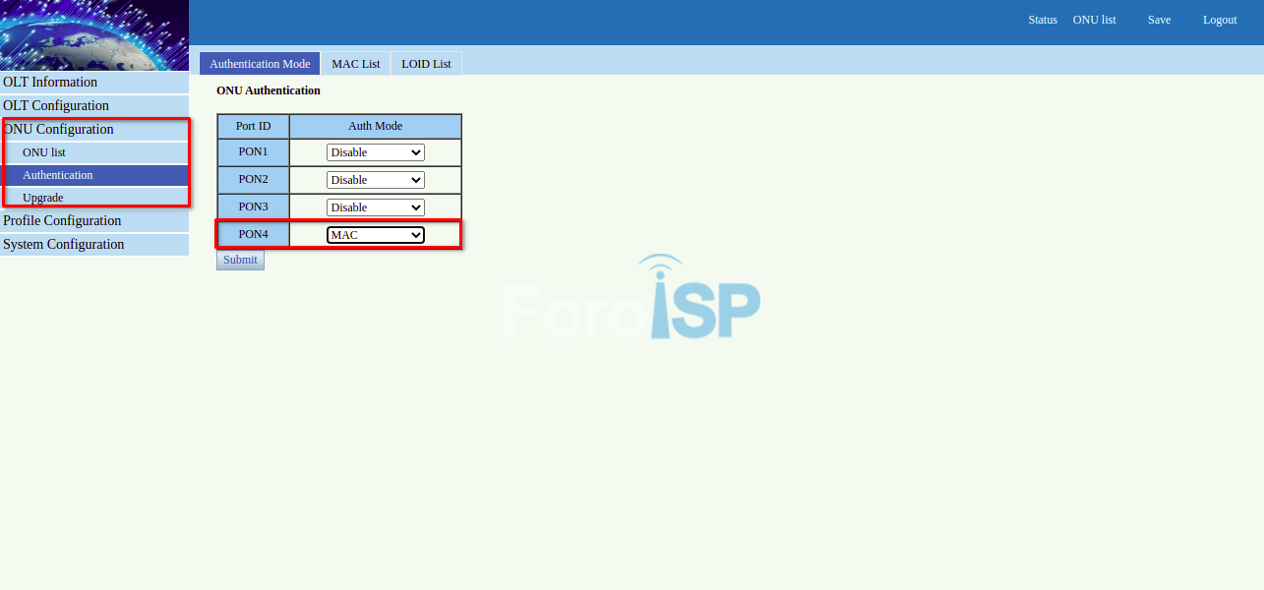Open OLT Information in the sidebar
This screenshot has width=1264, height=590.
click(x=50, y=83)
